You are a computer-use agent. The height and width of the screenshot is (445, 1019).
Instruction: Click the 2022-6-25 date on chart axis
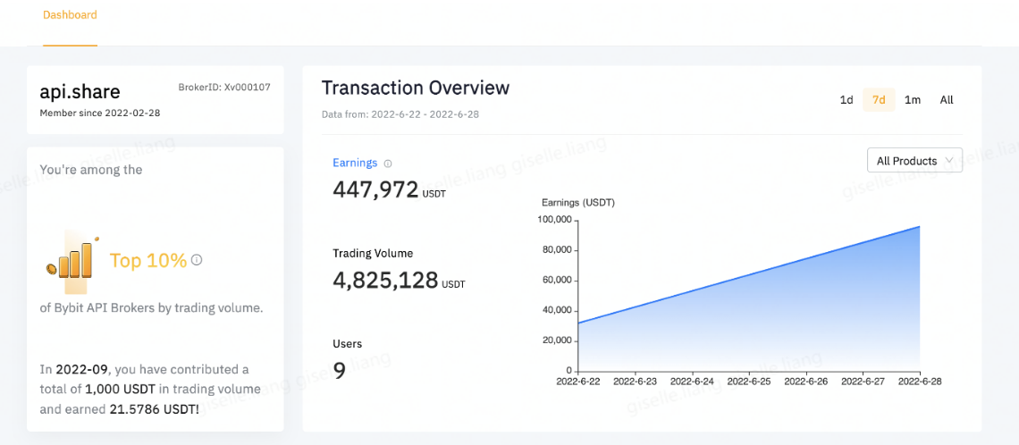749,382
